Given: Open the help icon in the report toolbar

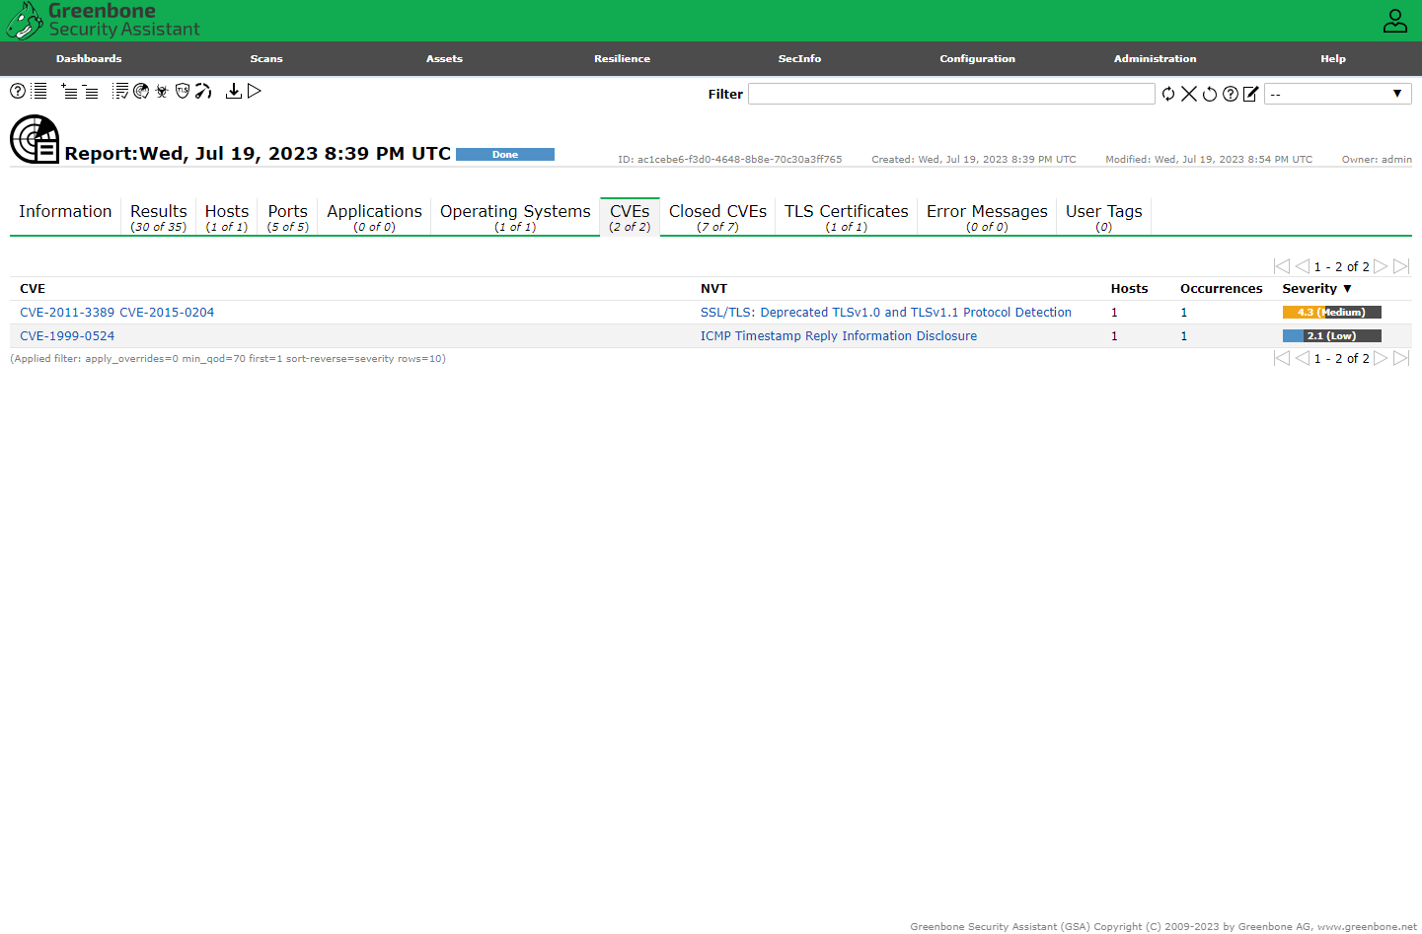Looking at the screenshot, I should point(18,91).
